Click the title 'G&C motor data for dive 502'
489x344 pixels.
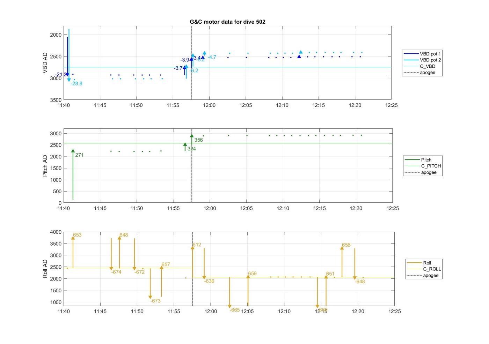coord(227,22)
